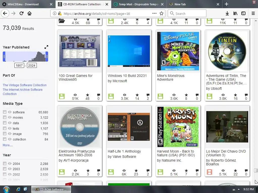Toggle the sidebar view icon

click(243, 14)
